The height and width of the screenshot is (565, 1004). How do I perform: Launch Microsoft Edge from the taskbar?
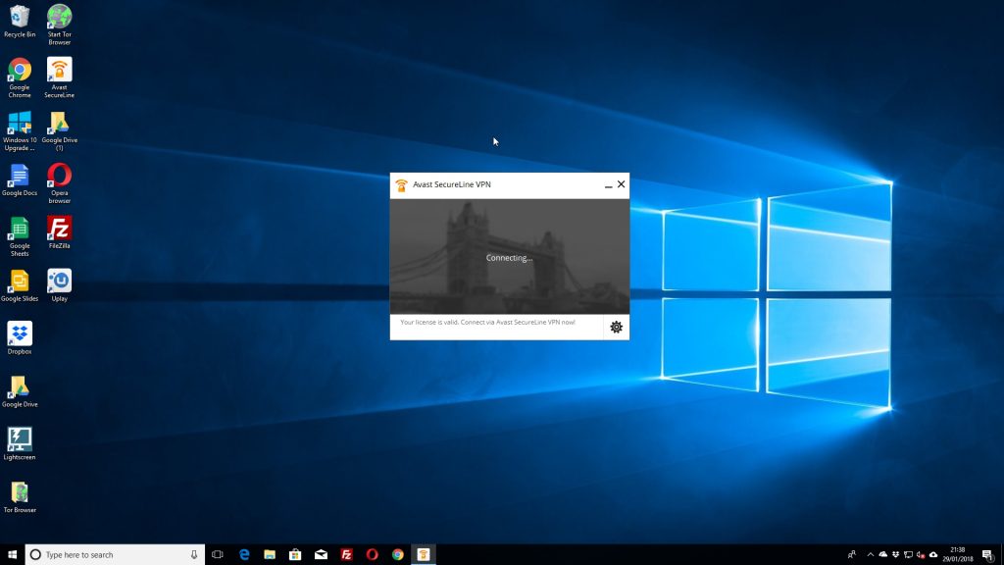coord(244,555)
